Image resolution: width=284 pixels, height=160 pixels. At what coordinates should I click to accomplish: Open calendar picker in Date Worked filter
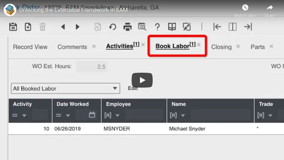click(x=92, y=115)
